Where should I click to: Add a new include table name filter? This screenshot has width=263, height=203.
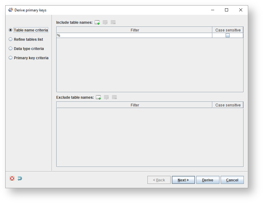[x=97, y=22]
